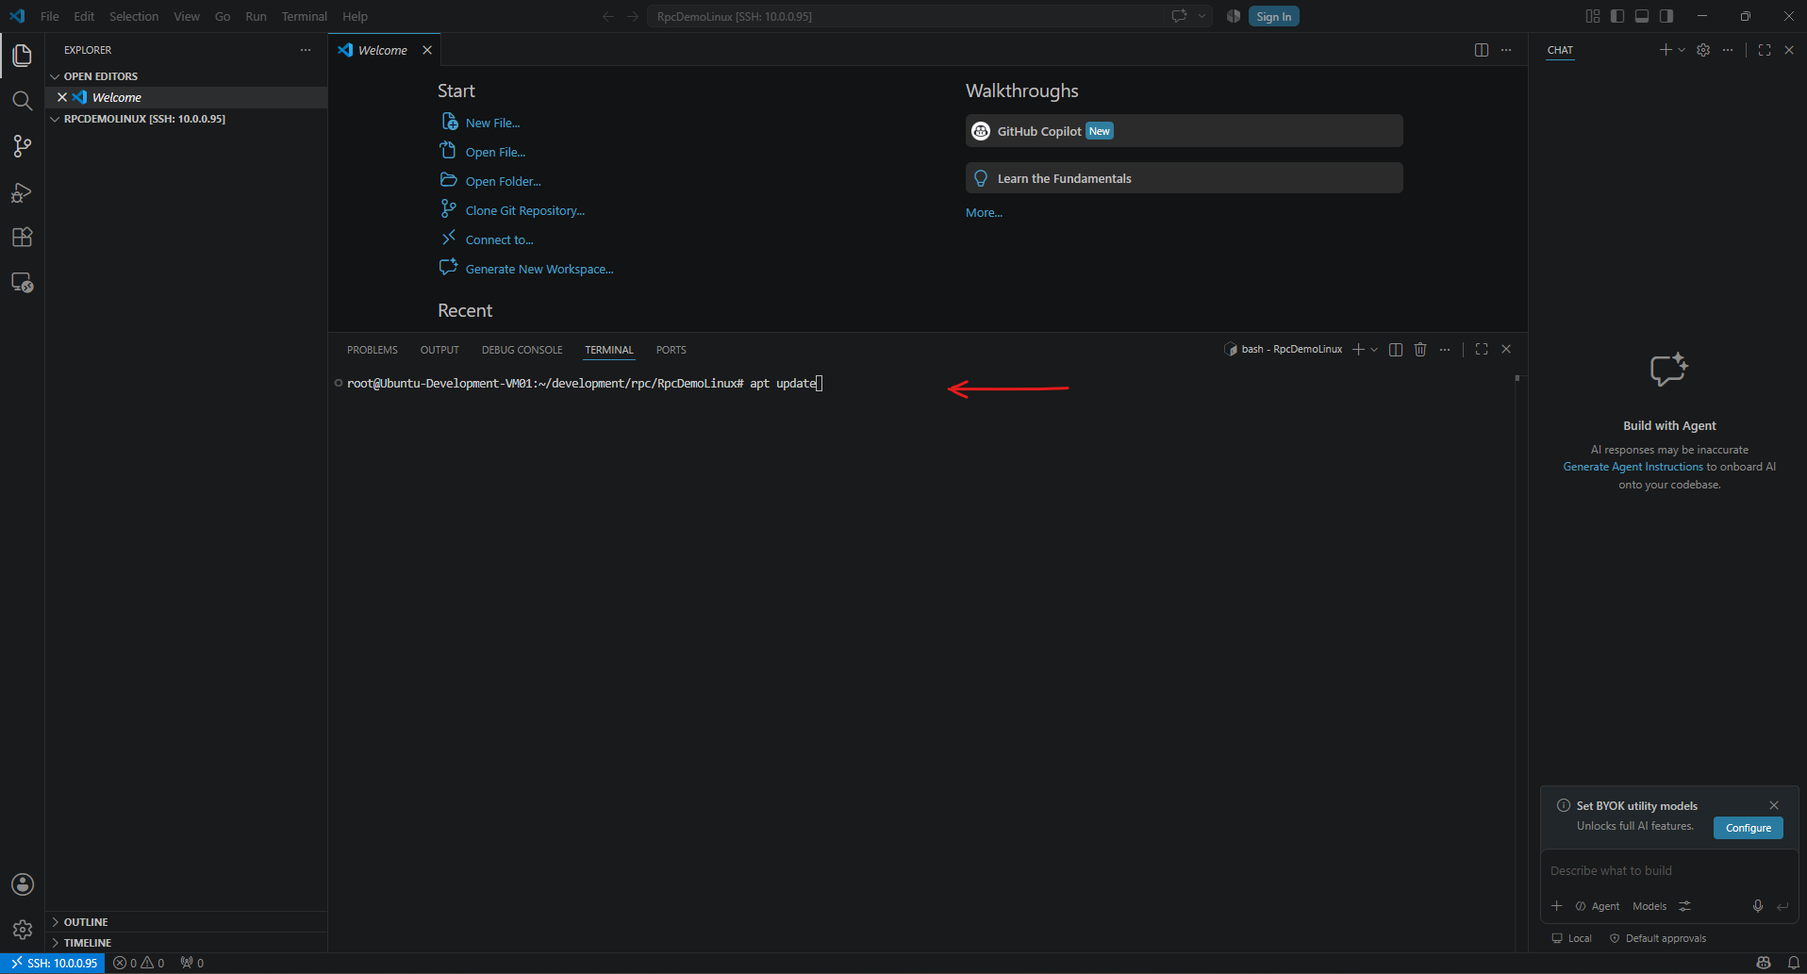The image size is (1807, 974).
Task: Click the SSH: 10.0.0.95 remote indicator
Action: pyautogui.click(x=54, y=963)
